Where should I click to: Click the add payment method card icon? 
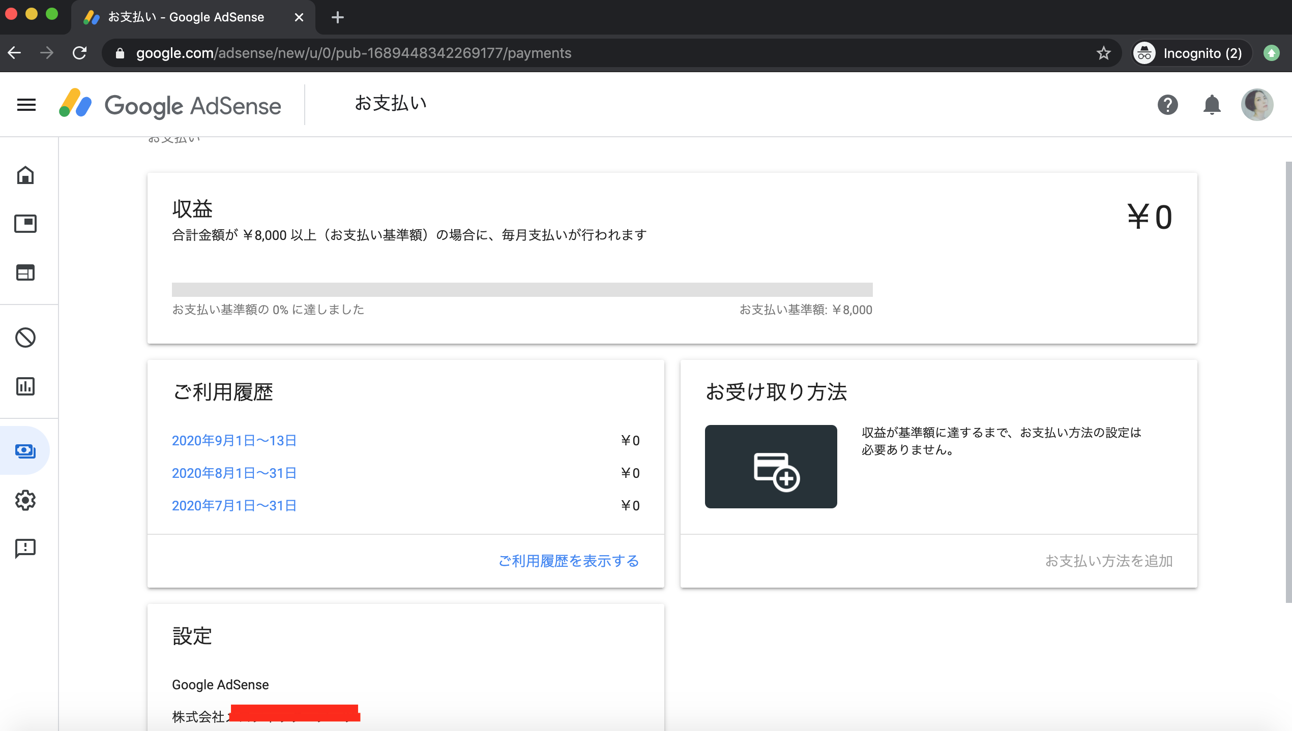(770, 466)
